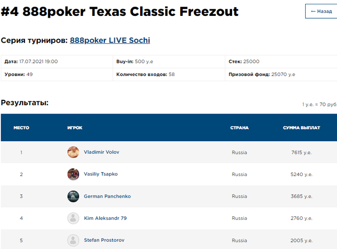
Task: Click the 7615 у.е. payout for first place
Action: [301, 152]
